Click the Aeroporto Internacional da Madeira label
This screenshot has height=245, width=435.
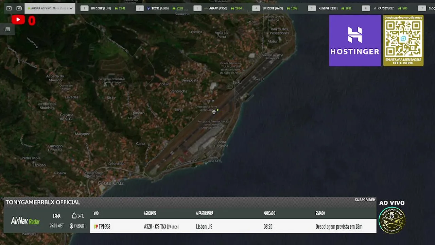pos(213,124)
